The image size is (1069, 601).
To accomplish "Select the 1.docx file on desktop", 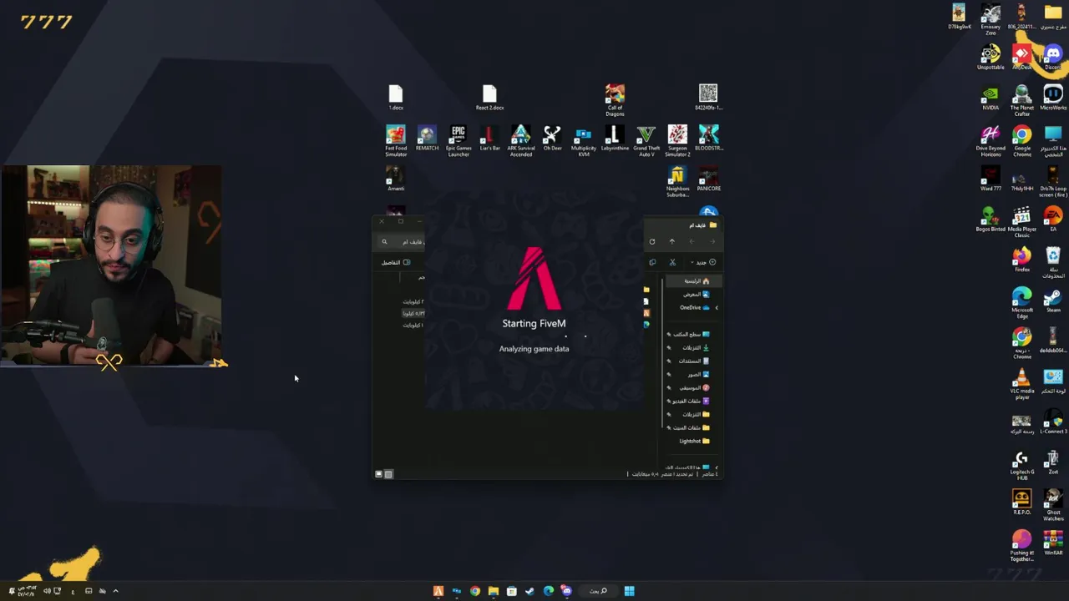I will [396, 98].
